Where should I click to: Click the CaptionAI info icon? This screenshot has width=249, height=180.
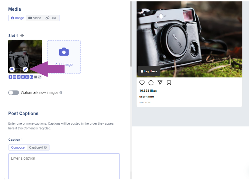(x=45, y=147)
